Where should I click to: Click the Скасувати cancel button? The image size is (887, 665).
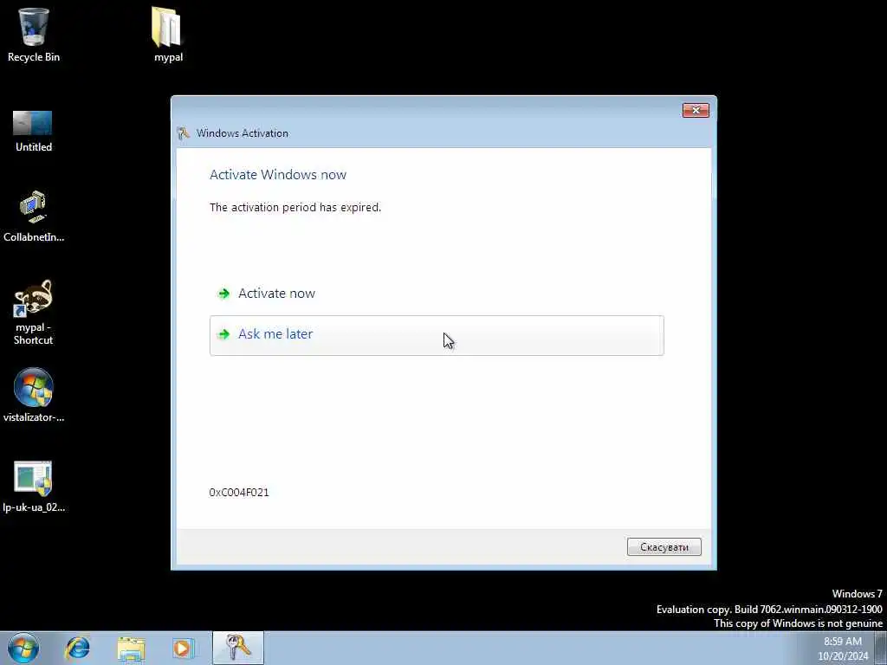click(x=664, y=547)
